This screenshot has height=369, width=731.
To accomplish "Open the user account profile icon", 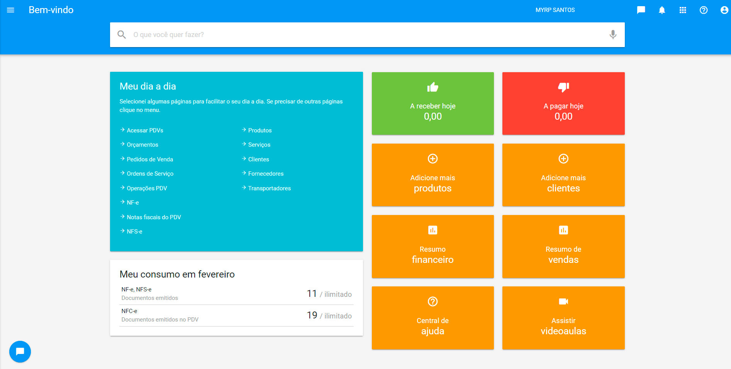I will (724, 10).
